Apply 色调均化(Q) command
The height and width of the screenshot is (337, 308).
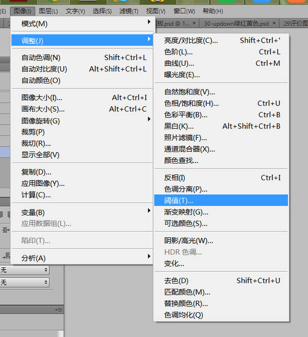221,315
